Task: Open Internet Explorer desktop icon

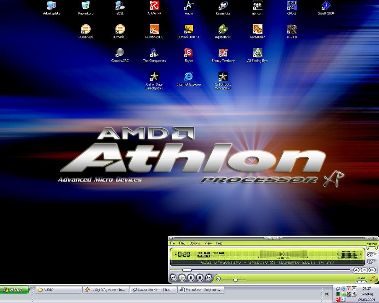Action: pyautogui.click(x=189, y=79)
